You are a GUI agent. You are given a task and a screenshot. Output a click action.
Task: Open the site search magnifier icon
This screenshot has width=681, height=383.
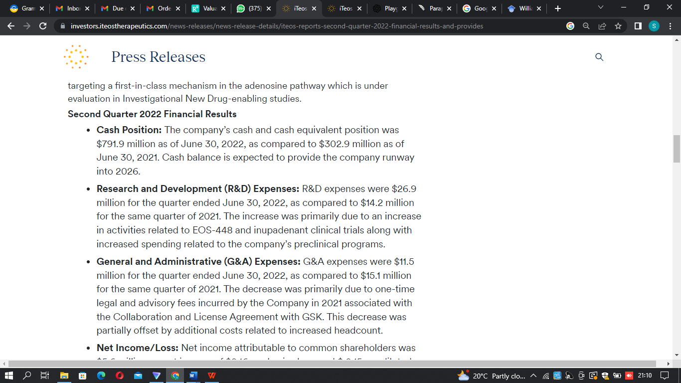click(x=599, y=57)
